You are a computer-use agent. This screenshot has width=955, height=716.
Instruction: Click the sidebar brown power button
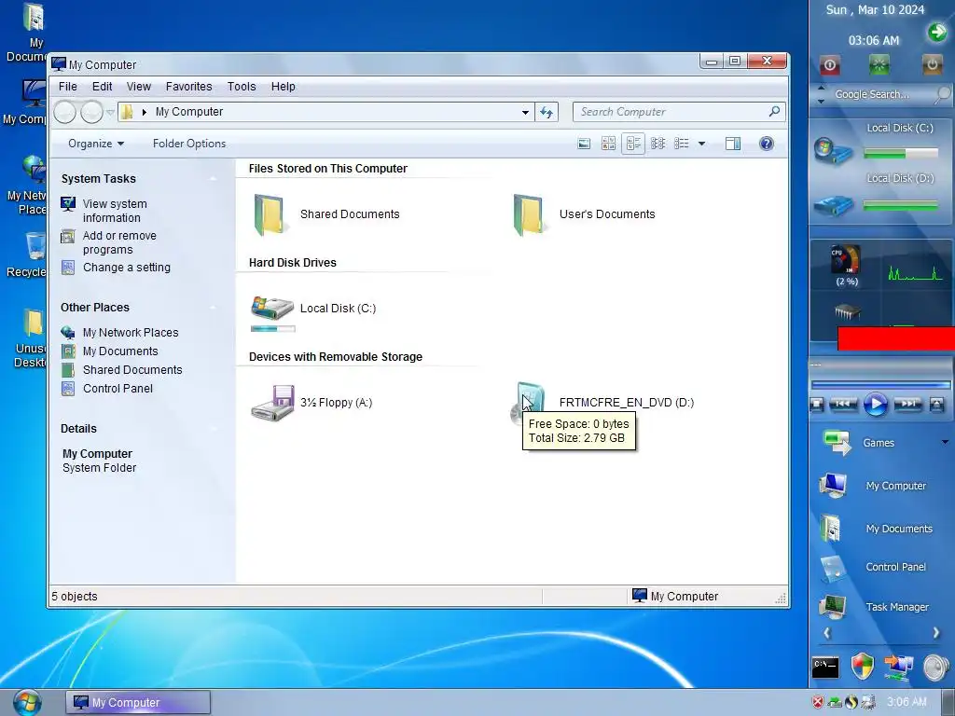(932, 65)
